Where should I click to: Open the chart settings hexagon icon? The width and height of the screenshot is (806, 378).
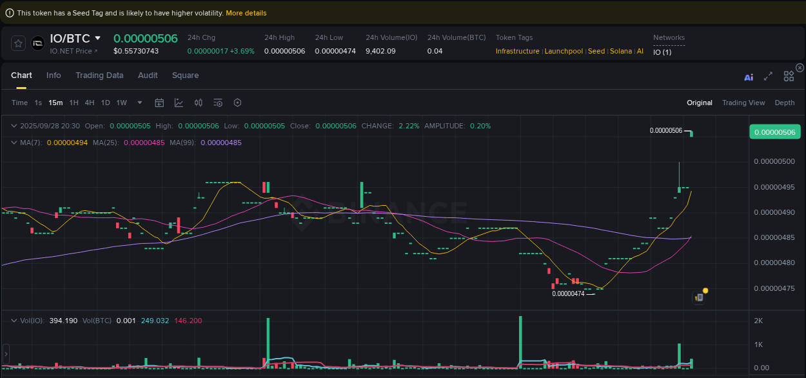pos(237,103)
